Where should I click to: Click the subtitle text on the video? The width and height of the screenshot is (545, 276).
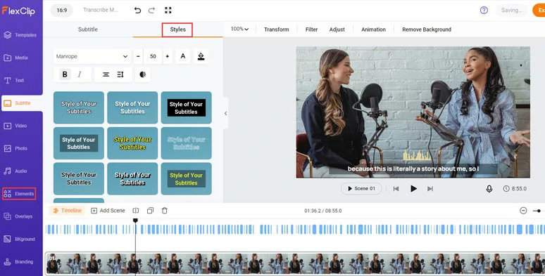click(413, 169)
